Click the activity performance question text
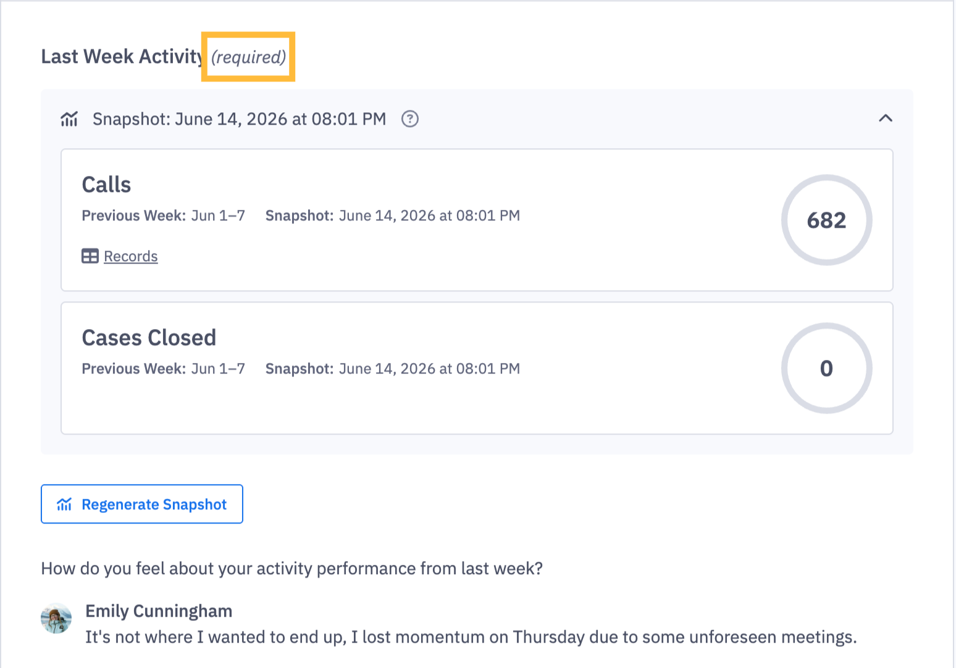Viewport: 956px width, 668px height. [x=291, y=568]
